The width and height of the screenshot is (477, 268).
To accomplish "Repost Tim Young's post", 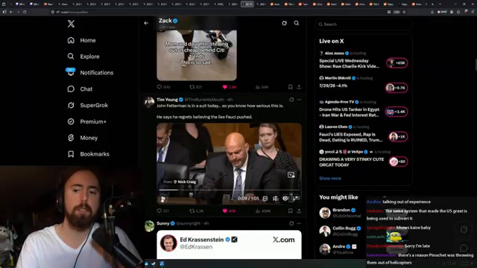I will (197, 211).
